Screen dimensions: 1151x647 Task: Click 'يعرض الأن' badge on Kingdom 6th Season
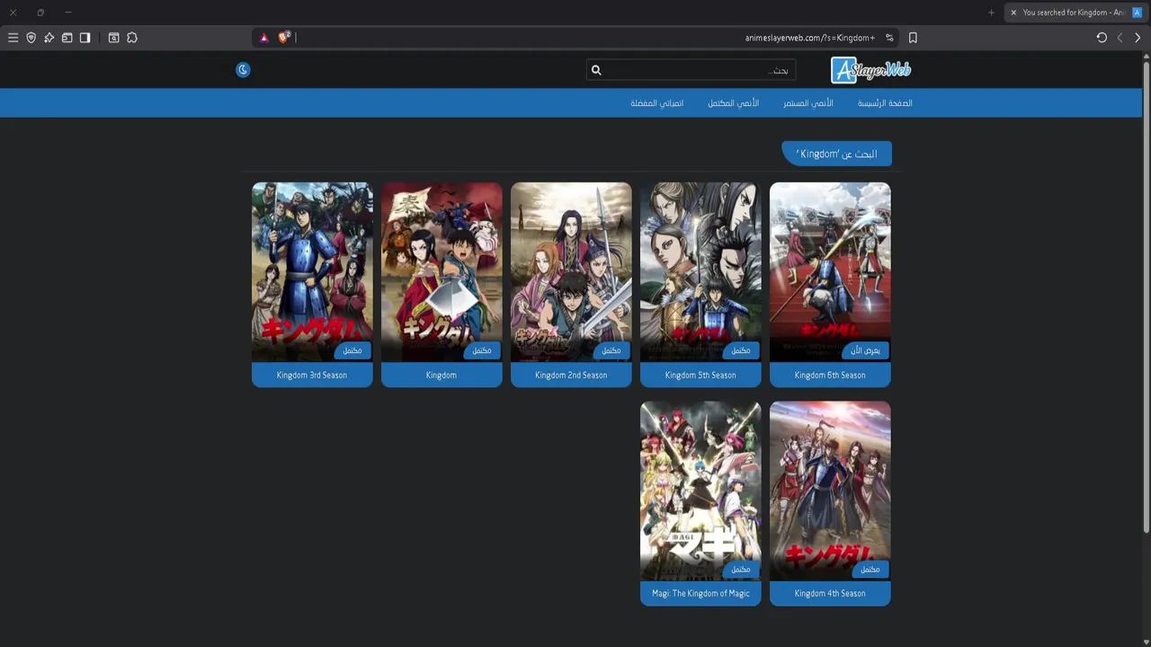coord(867,350)
